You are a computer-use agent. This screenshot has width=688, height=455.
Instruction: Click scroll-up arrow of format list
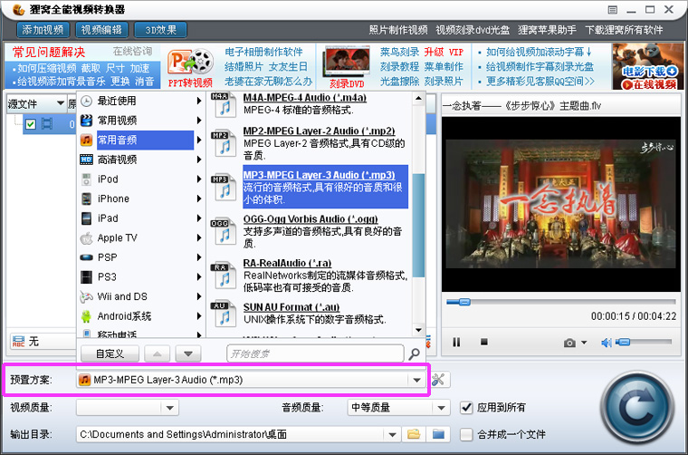(x=418, y=99)
